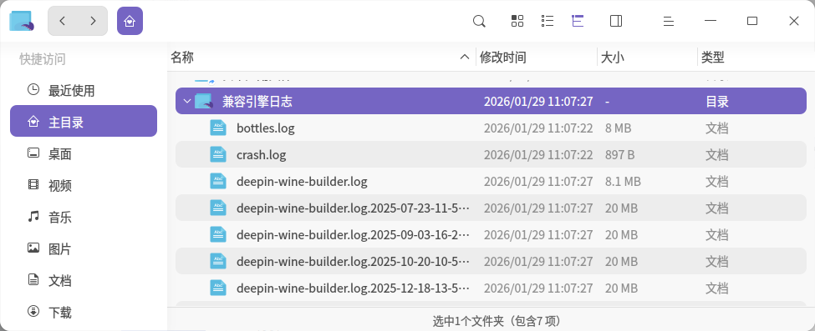Switch to list view mode
Viewport: 815px width, 331px height.
[548, 21]
